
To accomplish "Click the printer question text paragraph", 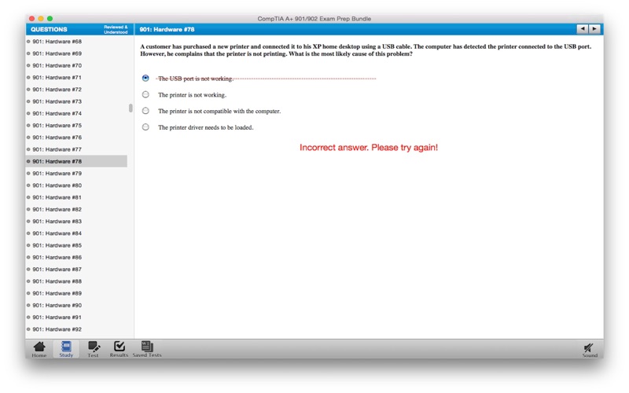I will point(366,50).
